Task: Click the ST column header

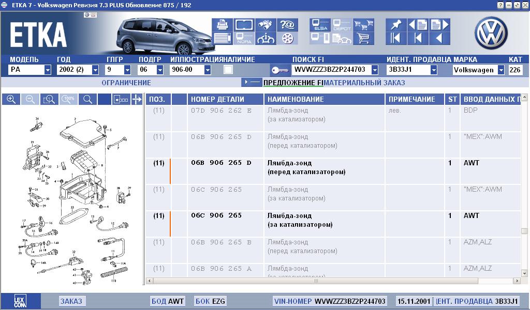Action: tap(452, 100)
